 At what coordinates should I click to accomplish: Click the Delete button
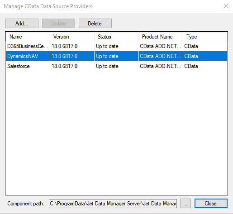click(95, 24)
